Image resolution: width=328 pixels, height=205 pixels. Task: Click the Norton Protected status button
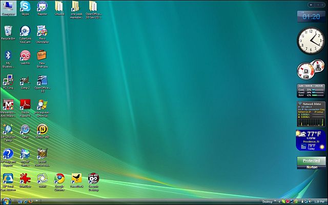(x=311, y=160)
